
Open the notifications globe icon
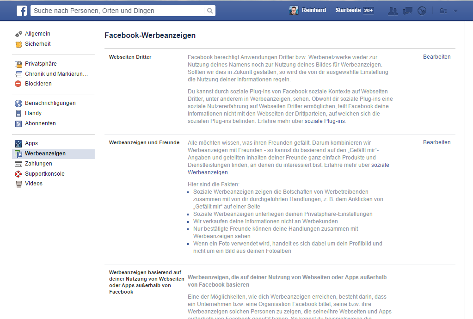(x=422, y=10)
